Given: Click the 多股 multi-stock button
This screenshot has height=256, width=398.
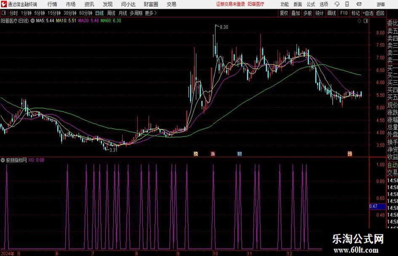Looking at the screenshot, I should coord(307,13).
